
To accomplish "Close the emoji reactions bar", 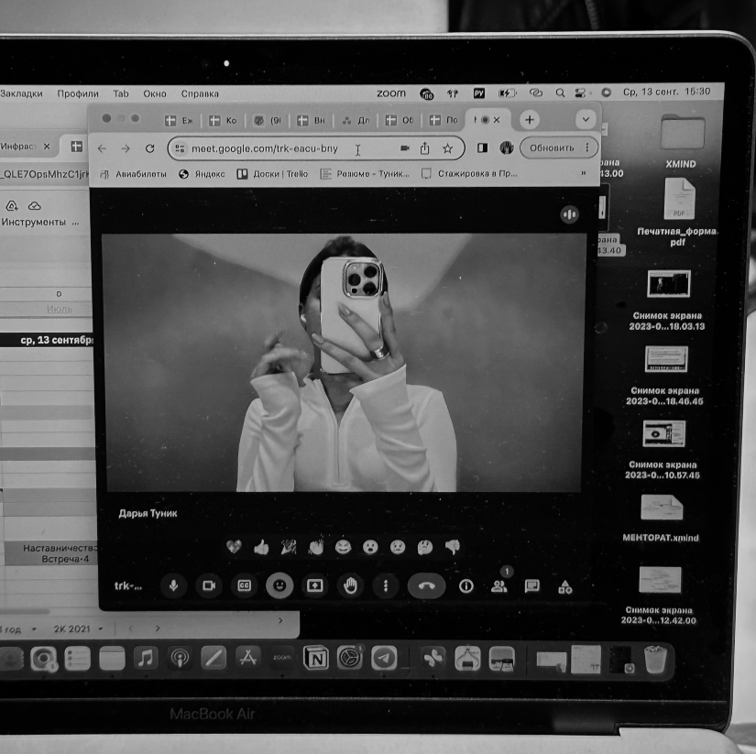I will point(279,585).
